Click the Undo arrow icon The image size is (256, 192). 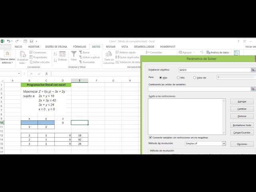[8, 41]
